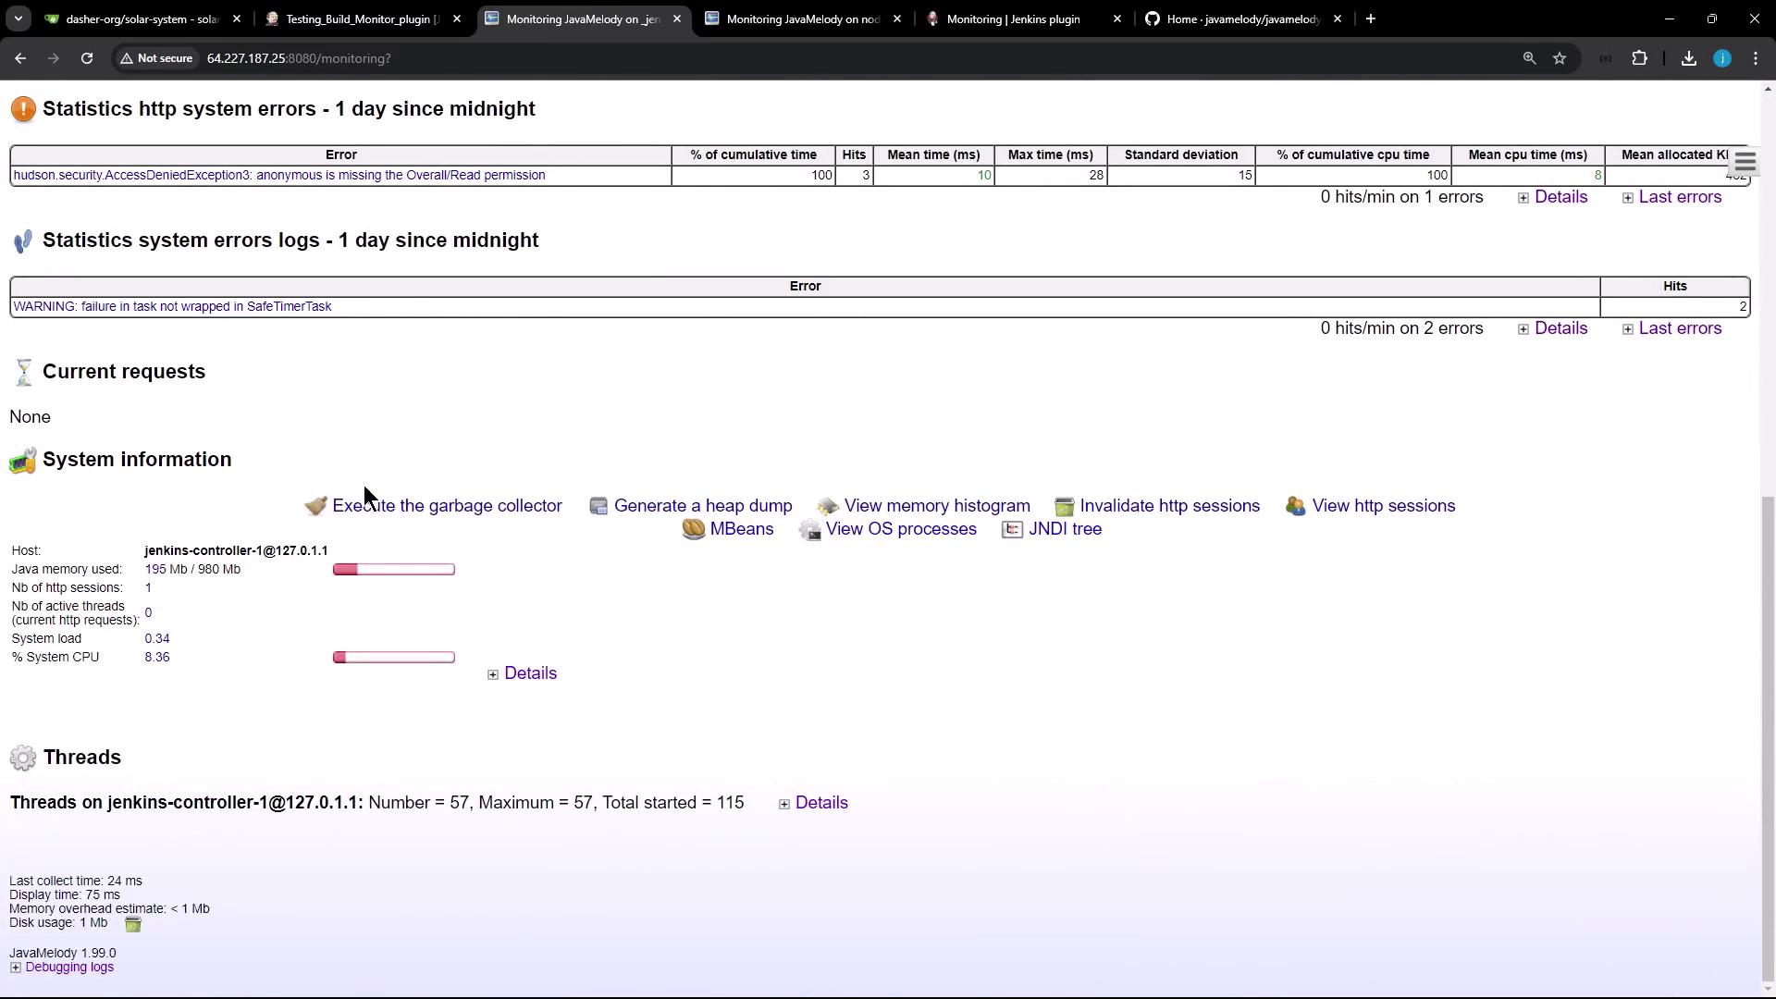Screen dimensions: 1776x999
Task: Click the invalidate http sessions trash icon
Action: click(1064, 506)
